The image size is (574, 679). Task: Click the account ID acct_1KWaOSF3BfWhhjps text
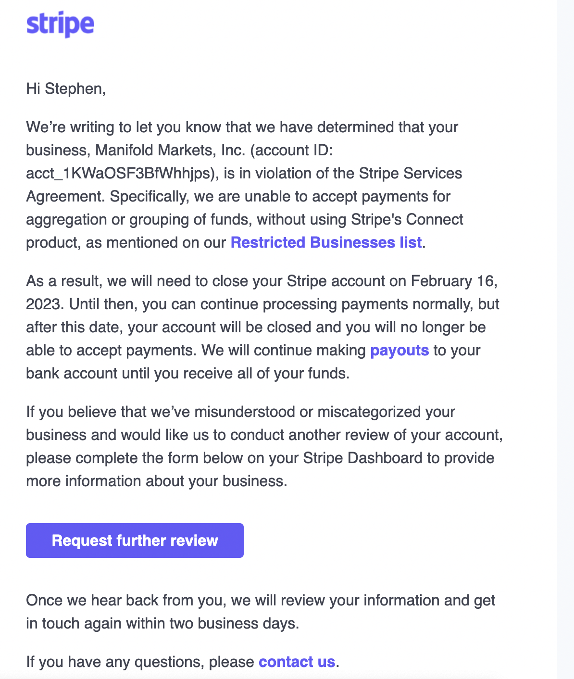(119, 173)
